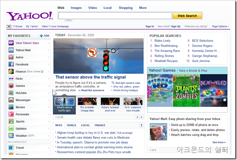Open the Bejeweled 2 game image
The width and height of the screenshot is (237, 160).
click(x=214, y=90)
